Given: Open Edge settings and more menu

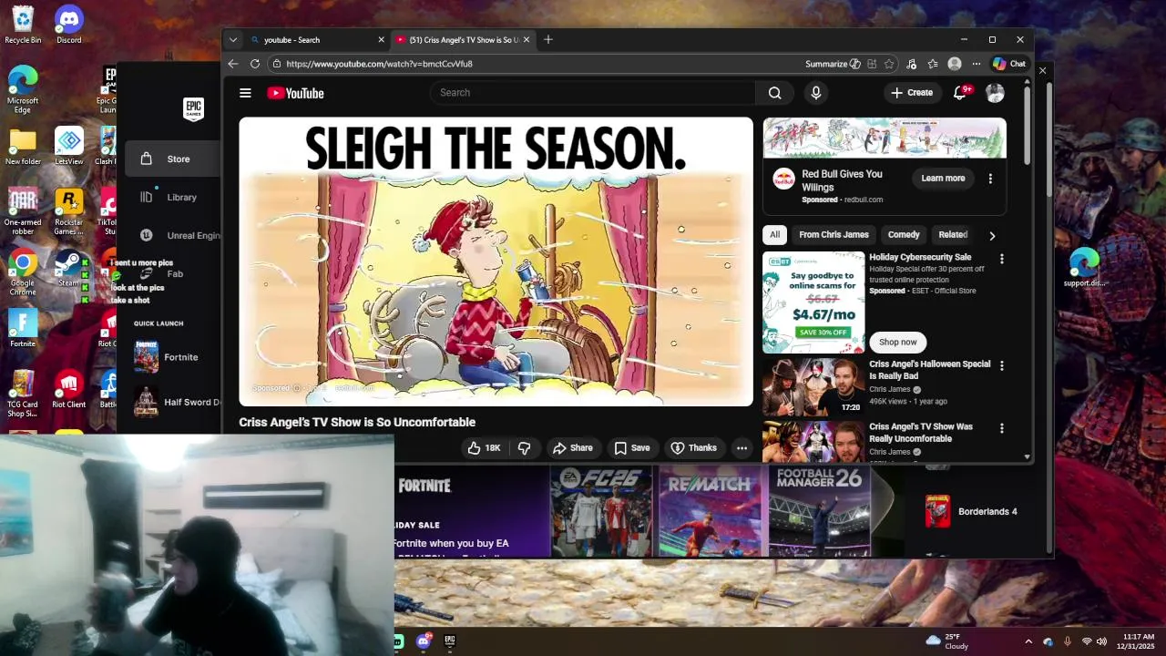Looking at the screenshot, I should tap(977, 64).
